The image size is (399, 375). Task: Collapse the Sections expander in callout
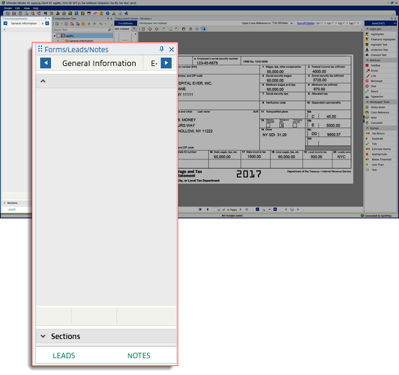[x=43, y=337]
